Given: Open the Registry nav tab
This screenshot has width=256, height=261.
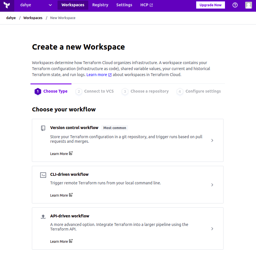Looking at the screenshot, I should [x=100, y=5].
